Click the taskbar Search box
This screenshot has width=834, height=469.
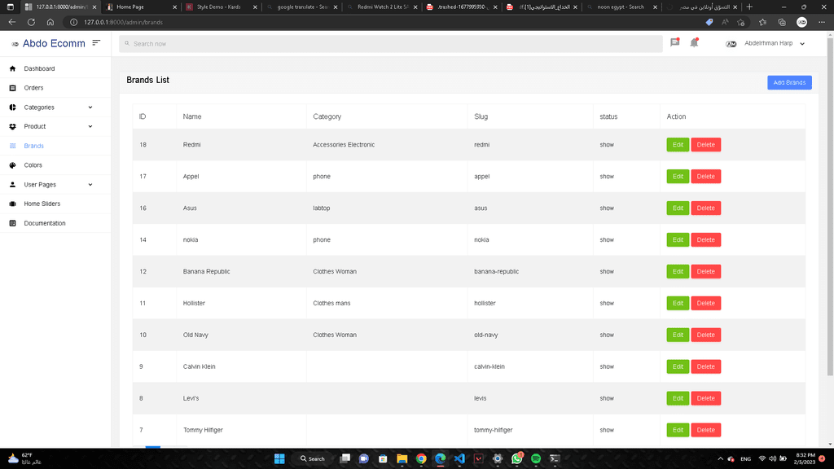313,458
